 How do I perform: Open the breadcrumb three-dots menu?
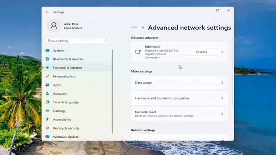pos(134,27)
